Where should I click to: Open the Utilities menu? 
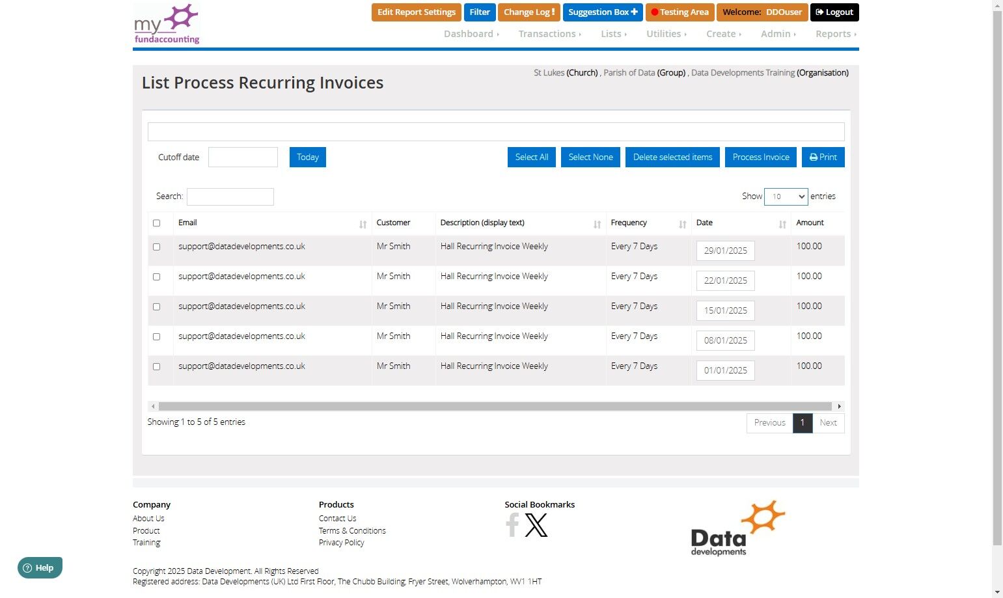666,34
